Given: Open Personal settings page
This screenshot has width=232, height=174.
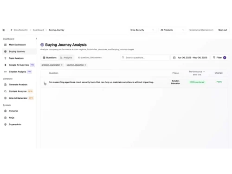Looking at the screenshot, I should coord(13,111).
